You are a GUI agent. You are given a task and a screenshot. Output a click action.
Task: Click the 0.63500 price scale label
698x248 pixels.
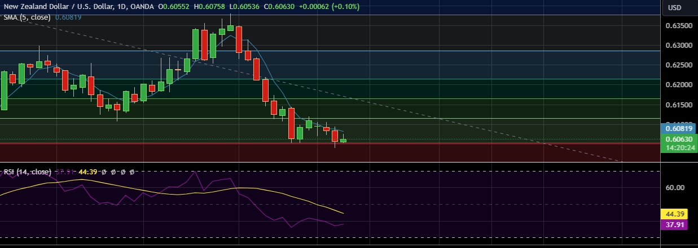tap(678, 26)
